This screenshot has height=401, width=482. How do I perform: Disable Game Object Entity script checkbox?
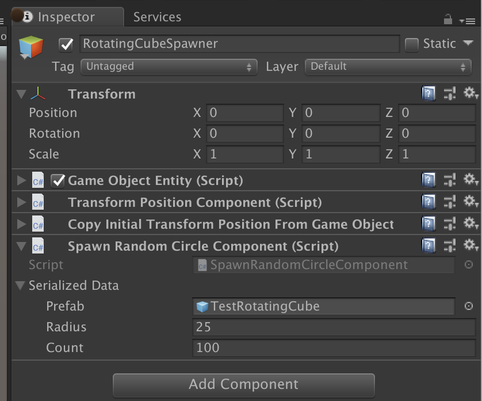[x=58, y=181]
